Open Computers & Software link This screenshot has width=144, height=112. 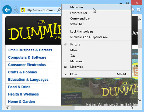(27, 57)
